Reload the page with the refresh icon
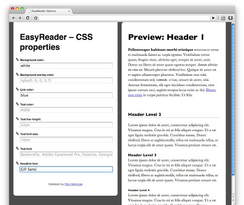This screenshot has width=244, height=205. 28,18
